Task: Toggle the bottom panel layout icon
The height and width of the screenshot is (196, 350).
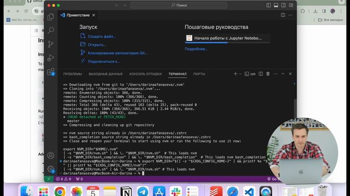Action: coord(276,5)
